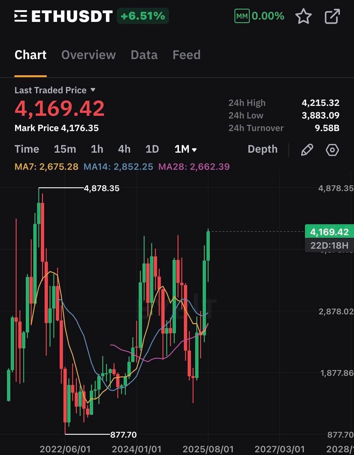354x455 pixels.
Task: Open the 1M timeframe dropdown
Action: point(185,149)
